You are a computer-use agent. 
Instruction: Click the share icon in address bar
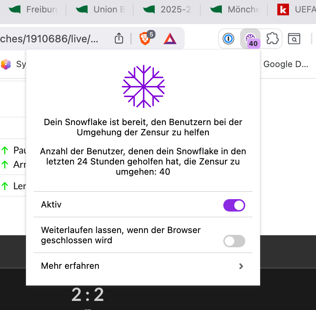coord(119,38)
